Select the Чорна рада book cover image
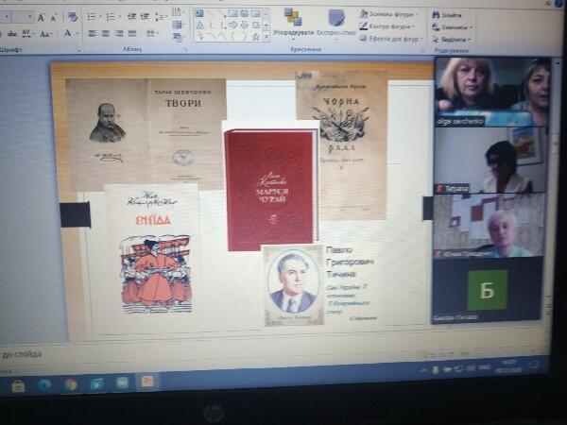 tap(341, 144)
